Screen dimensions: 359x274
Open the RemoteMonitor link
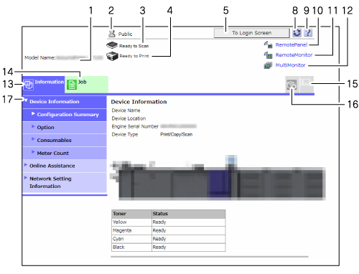[x=294, y=55]
